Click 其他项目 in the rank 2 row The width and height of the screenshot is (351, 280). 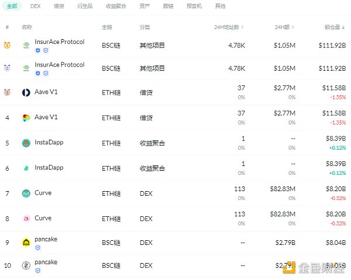(x=152, y=68)
